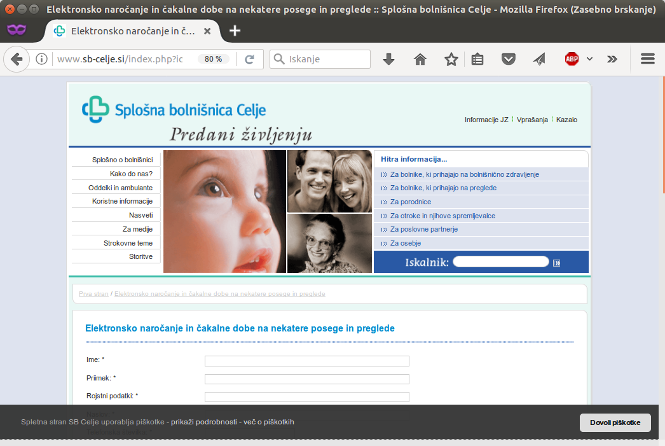Screen dimensions: 665x446
Task: Show bookmarks list icon
Action: 477,59
